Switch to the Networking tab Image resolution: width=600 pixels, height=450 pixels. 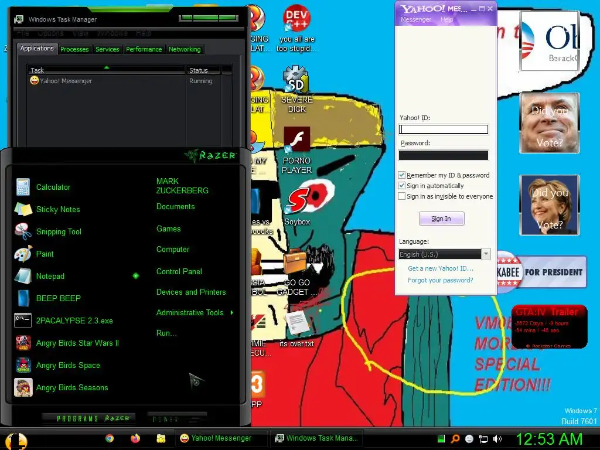pyautogui.click(x=185, y=49)
